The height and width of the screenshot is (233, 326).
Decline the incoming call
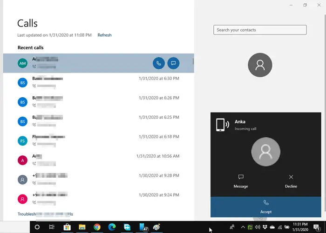click(291, 181)
